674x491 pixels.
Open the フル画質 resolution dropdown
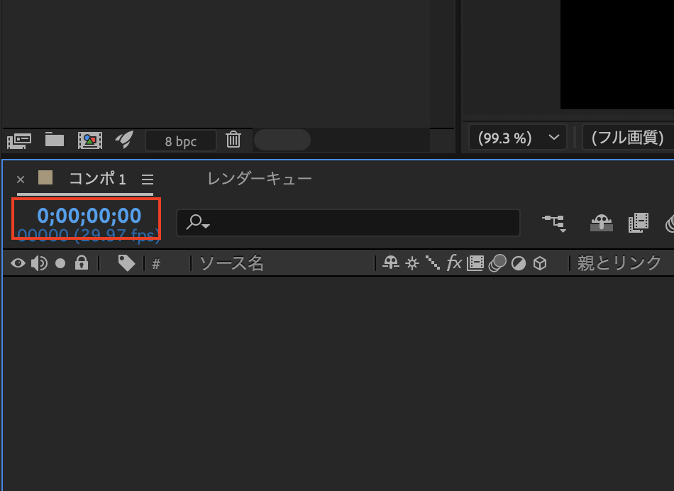629,138
